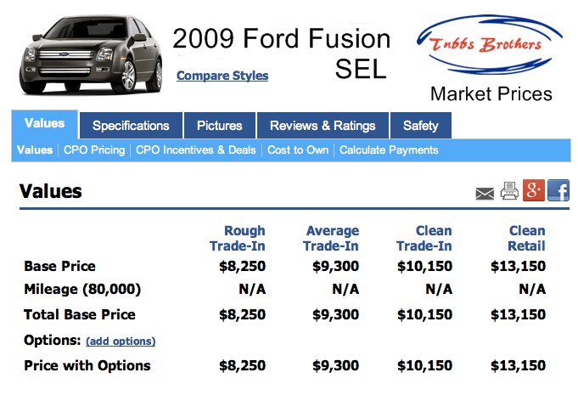Viewport: 578px width, 412px height.
Task: Open the Pictures tab
Action: pyautogui.click(x=219, y=126)
